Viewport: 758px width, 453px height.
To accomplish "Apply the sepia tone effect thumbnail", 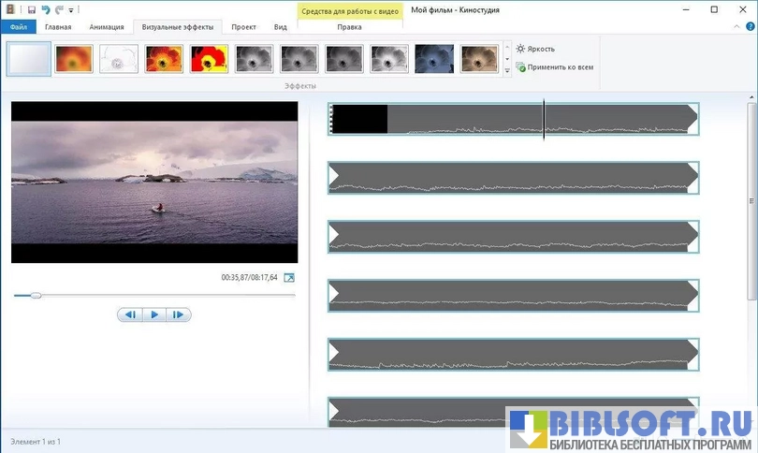I will tap(479, 59).
